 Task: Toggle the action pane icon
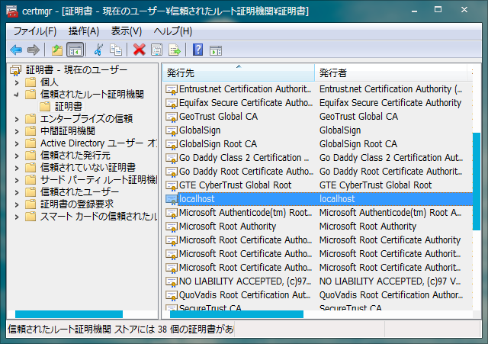point(216,50)
